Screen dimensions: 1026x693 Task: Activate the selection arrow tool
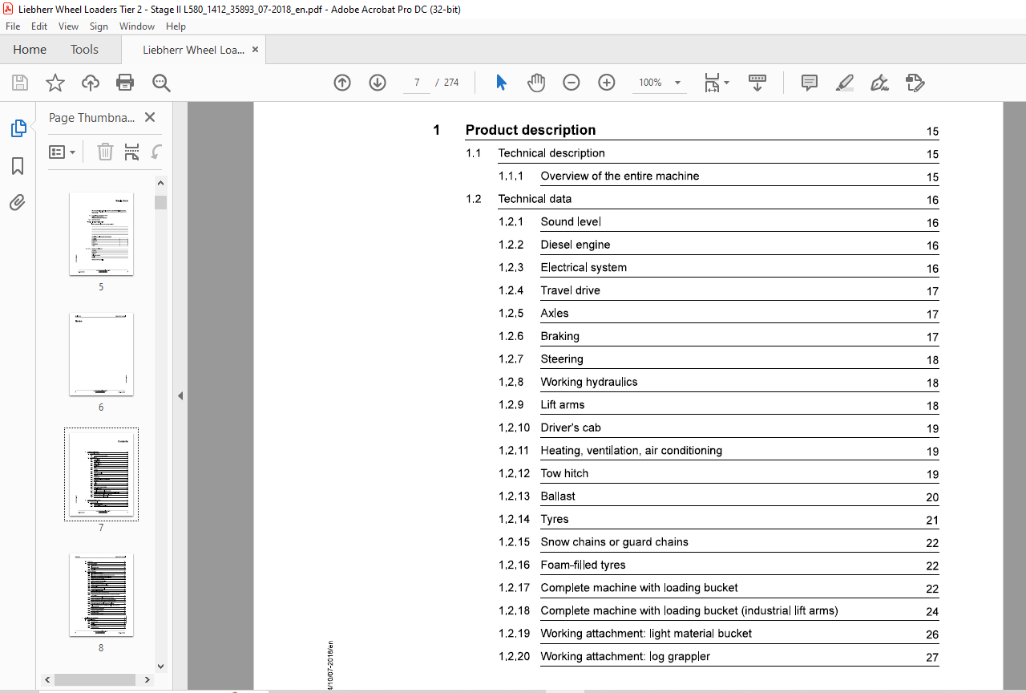(x=502, y=83)
